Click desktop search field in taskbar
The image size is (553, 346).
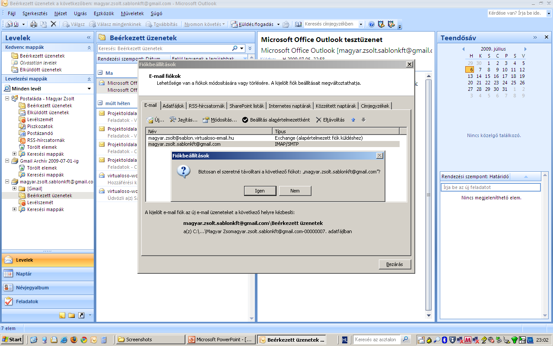point(377,340)
